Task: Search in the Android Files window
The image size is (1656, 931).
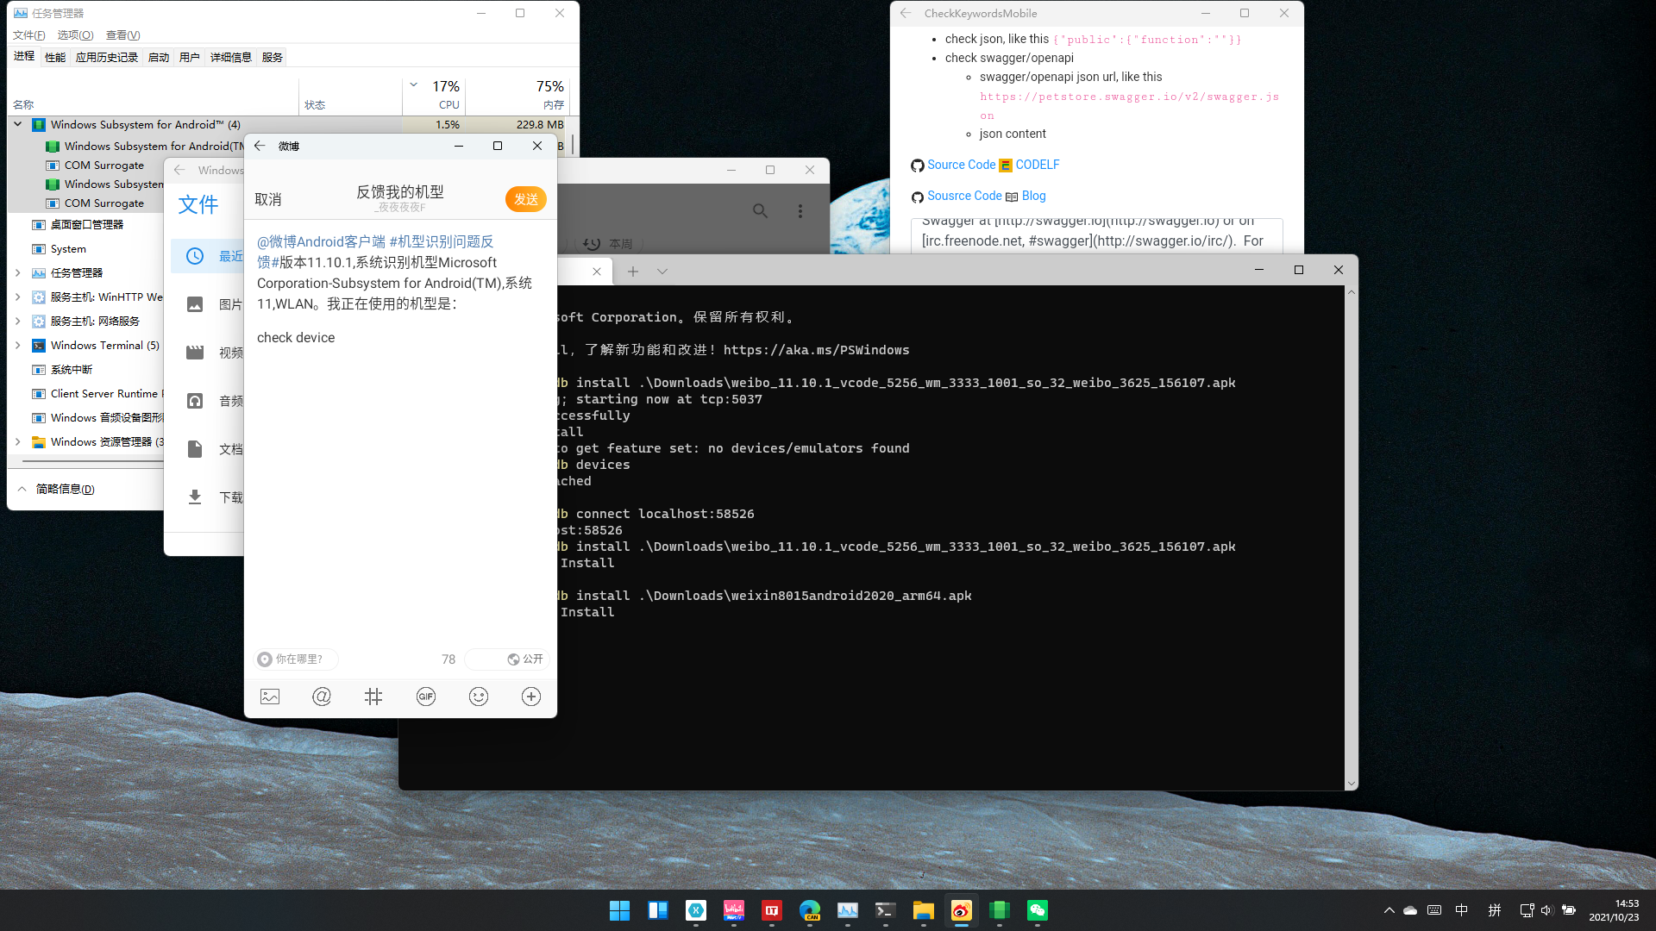Action: 760,210
